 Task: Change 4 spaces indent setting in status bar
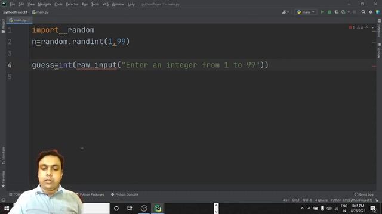pyautogui.click(x=321, y=200)
